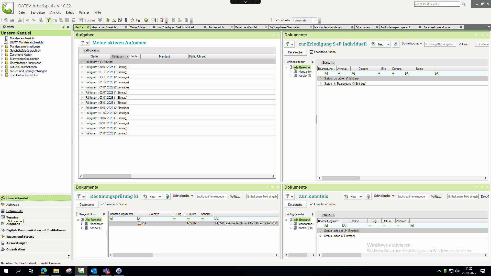Click the magnifier icon beside DATEV Hilfe-Center

(464, 4)
